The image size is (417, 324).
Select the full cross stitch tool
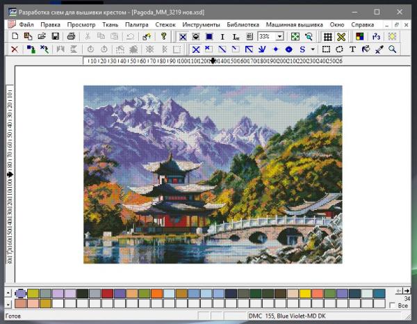click(x=197, y=49)
